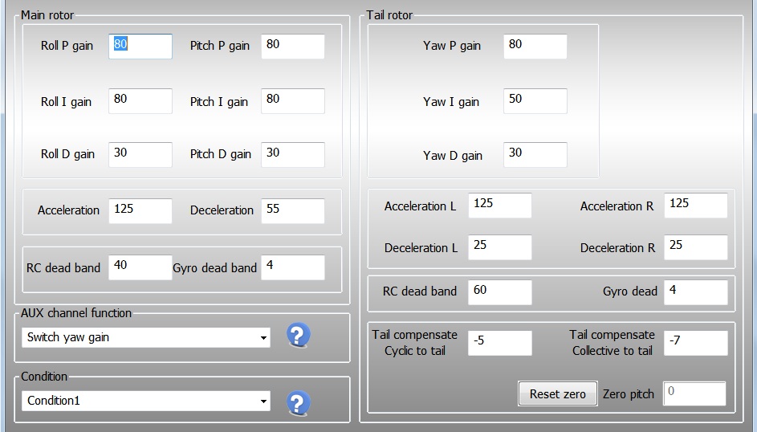The height and width of the screenshot is (432, 757).
Task: Focus the Deceleration R input
Action: coord(696,247)
